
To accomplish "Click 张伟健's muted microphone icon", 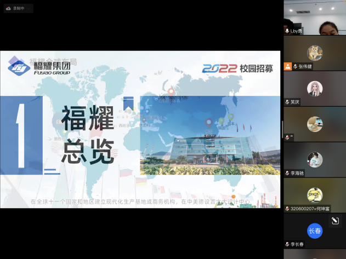I will [x=295, y=66].
